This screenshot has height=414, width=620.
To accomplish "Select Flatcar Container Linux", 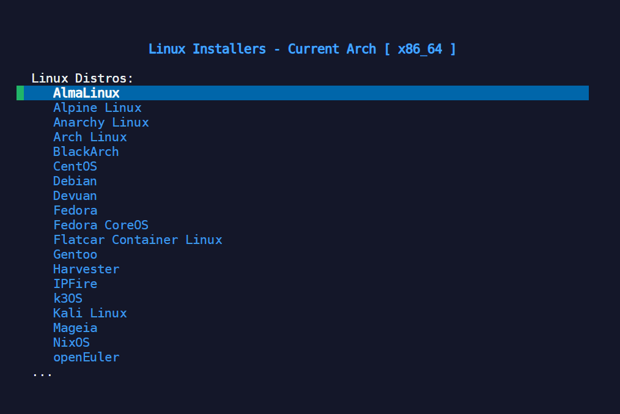I will coord(138,240).
